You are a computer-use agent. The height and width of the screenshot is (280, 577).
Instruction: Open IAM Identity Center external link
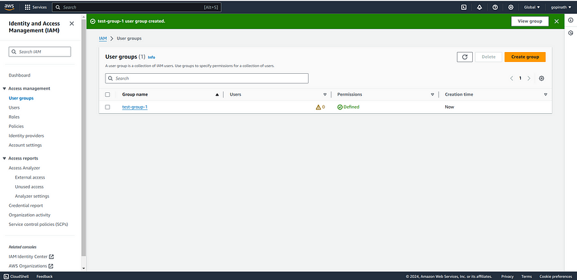[31, 256]
